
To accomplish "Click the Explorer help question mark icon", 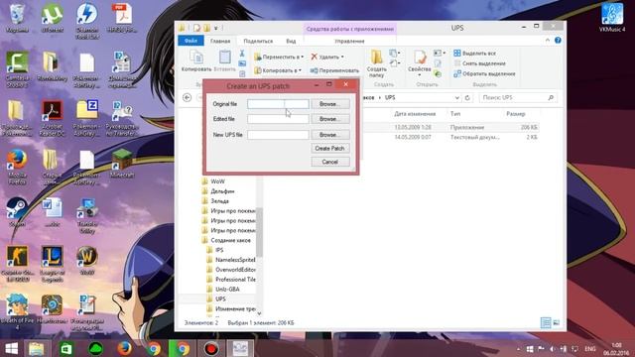I will click(x=558, y=40).
